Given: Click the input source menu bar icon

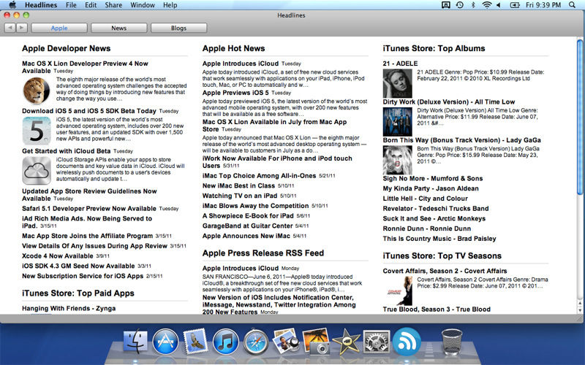Looking at the screenshot, I should tap(446, 5).
